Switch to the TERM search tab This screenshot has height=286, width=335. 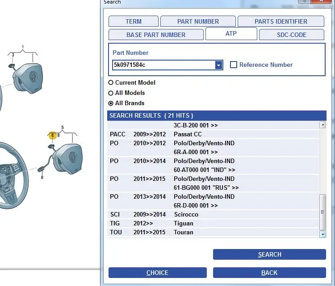pyautogui.click(x=133, y=21)
